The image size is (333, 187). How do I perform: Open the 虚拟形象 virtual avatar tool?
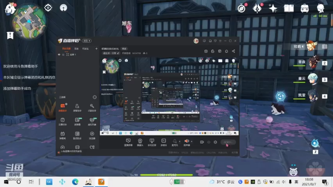tap(92, 121)
